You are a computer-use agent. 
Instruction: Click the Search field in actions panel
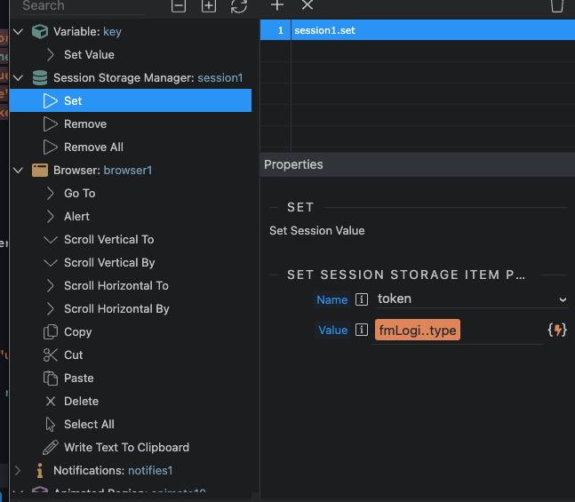(80, 6)
